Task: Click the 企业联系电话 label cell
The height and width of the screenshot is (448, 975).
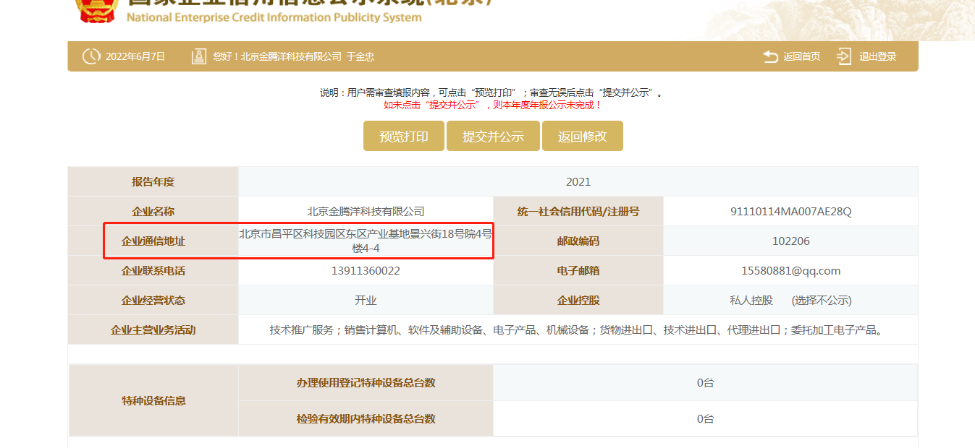Action: pos(153,271)
